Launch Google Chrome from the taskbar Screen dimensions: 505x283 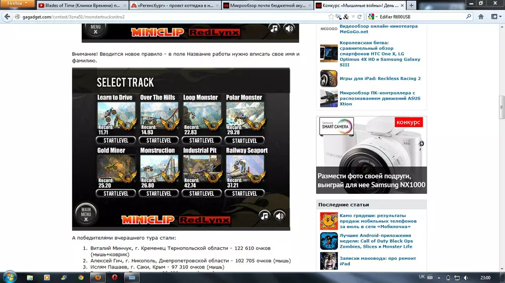[81, 277]
